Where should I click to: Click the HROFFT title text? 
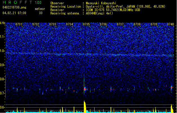[17, 2]
